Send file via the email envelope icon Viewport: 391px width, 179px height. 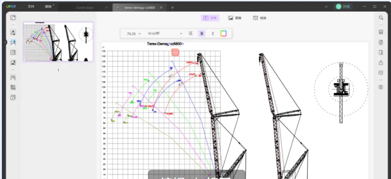pyautogui.click(x=381, y=73)
